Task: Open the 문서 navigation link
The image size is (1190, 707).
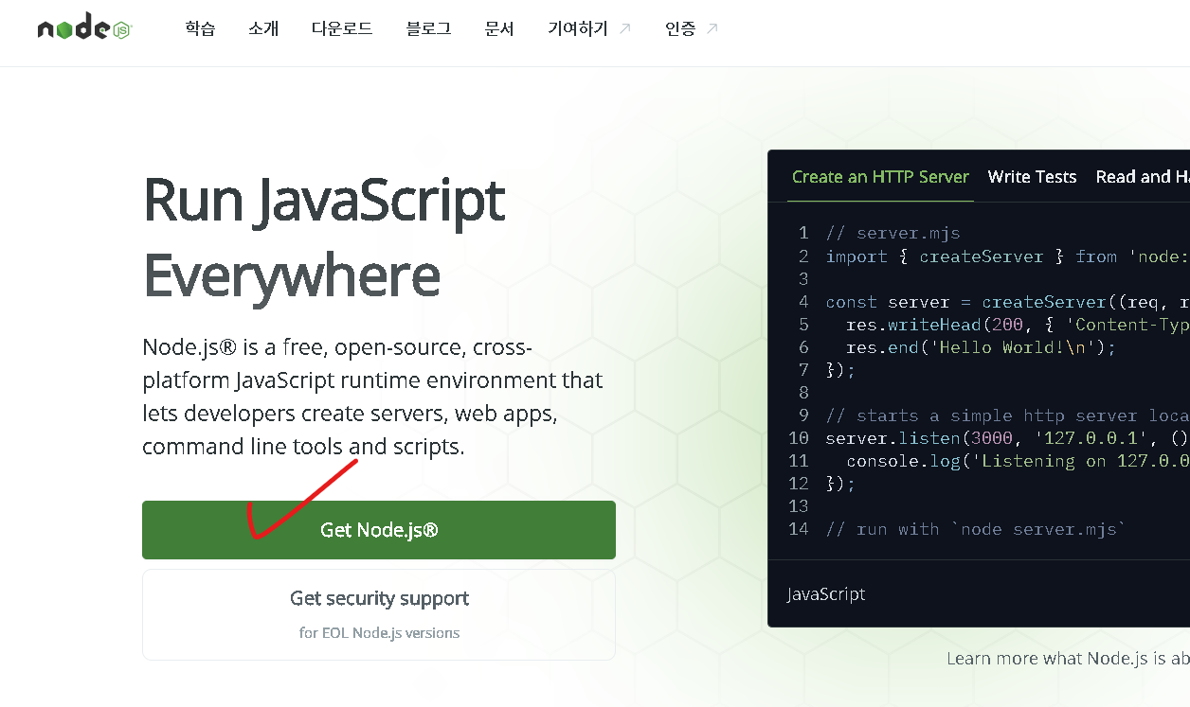Action: pos(499,28)
